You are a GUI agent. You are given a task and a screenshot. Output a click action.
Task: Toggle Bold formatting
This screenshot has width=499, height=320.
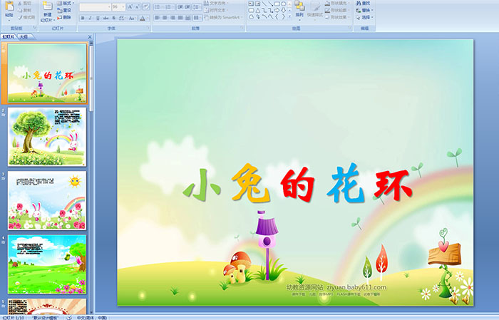[82, 18]
